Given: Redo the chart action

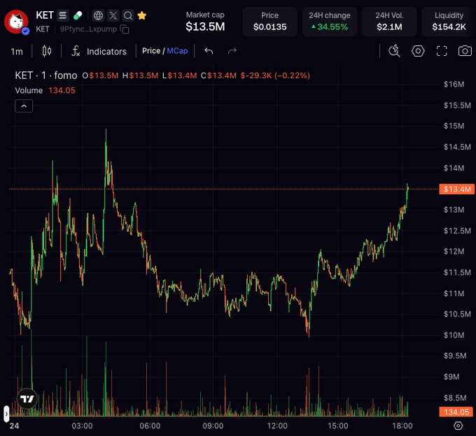Looking at the screenshot, I should 232,51.
